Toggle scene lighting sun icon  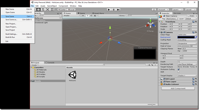pyautogui.click(x=87, y=15)
